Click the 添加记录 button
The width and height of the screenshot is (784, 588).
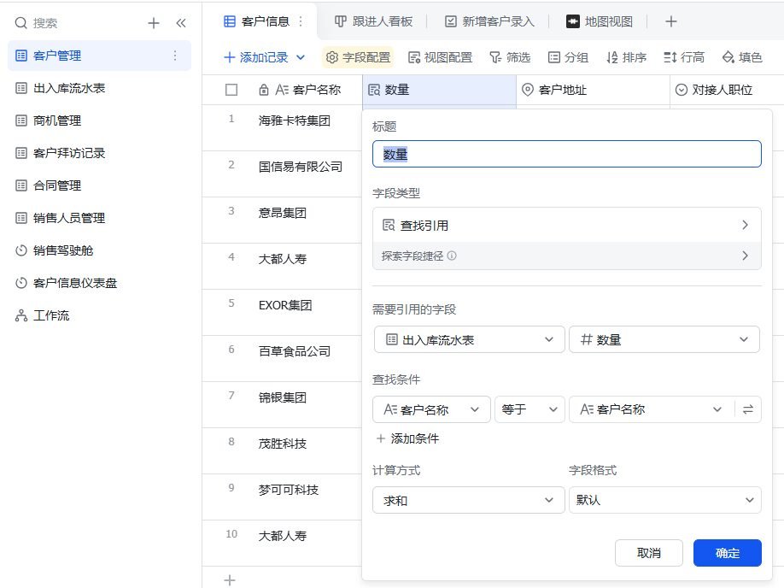[x=256, y=57]
